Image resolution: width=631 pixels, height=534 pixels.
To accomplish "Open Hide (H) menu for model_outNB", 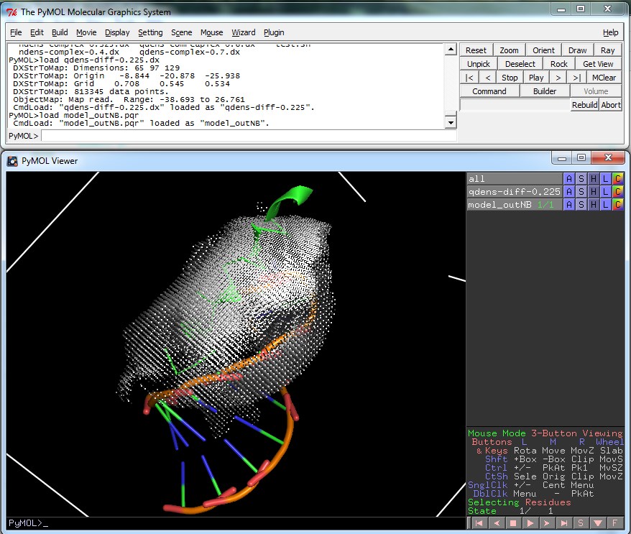I will tap(593, 204).
